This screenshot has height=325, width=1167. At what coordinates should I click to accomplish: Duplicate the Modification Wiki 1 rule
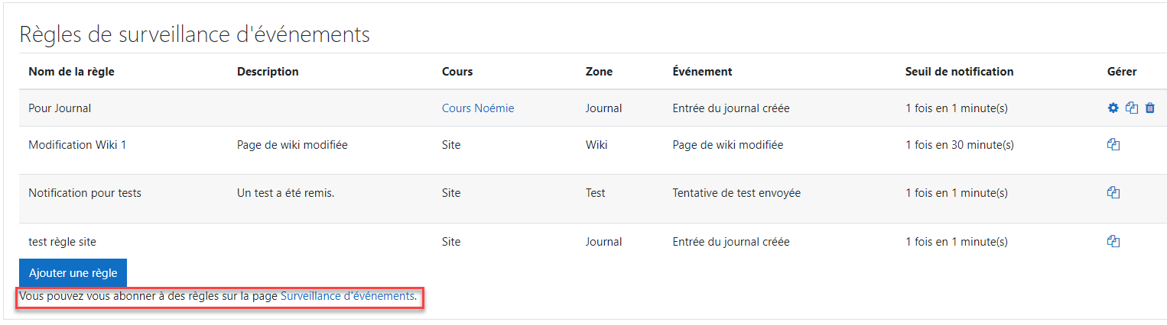tap(1113, 144)
